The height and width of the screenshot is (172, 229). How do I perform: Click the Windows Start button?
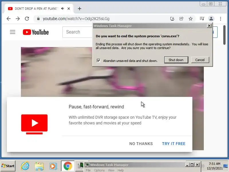(x=8, y=166)
